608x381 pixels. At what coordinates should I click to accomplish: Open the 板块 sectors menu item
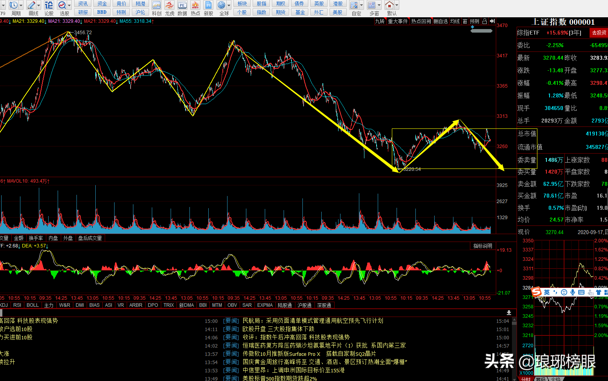click(x=242, y=4)
